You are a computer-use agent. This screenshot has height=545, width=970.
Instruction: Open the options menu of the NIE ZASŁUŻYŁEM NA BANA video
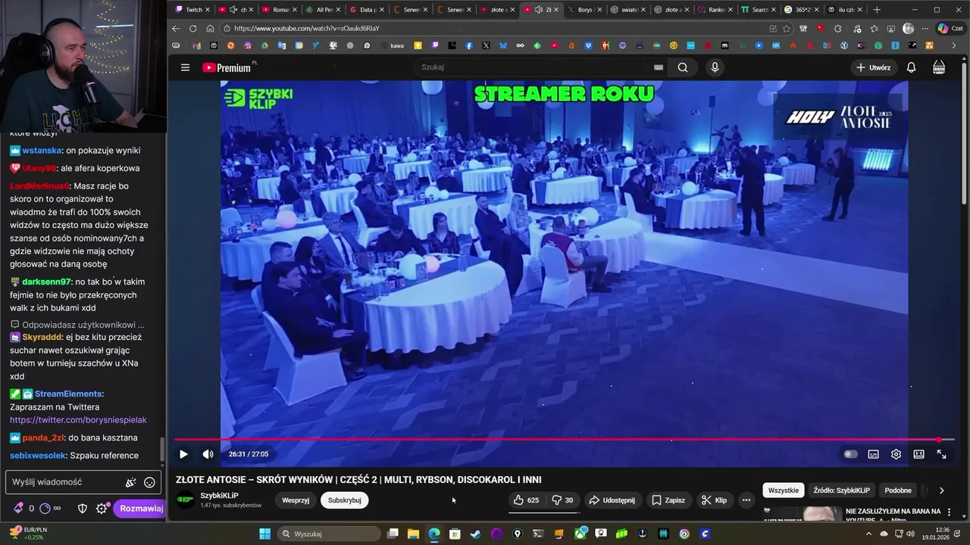[949, 512]
